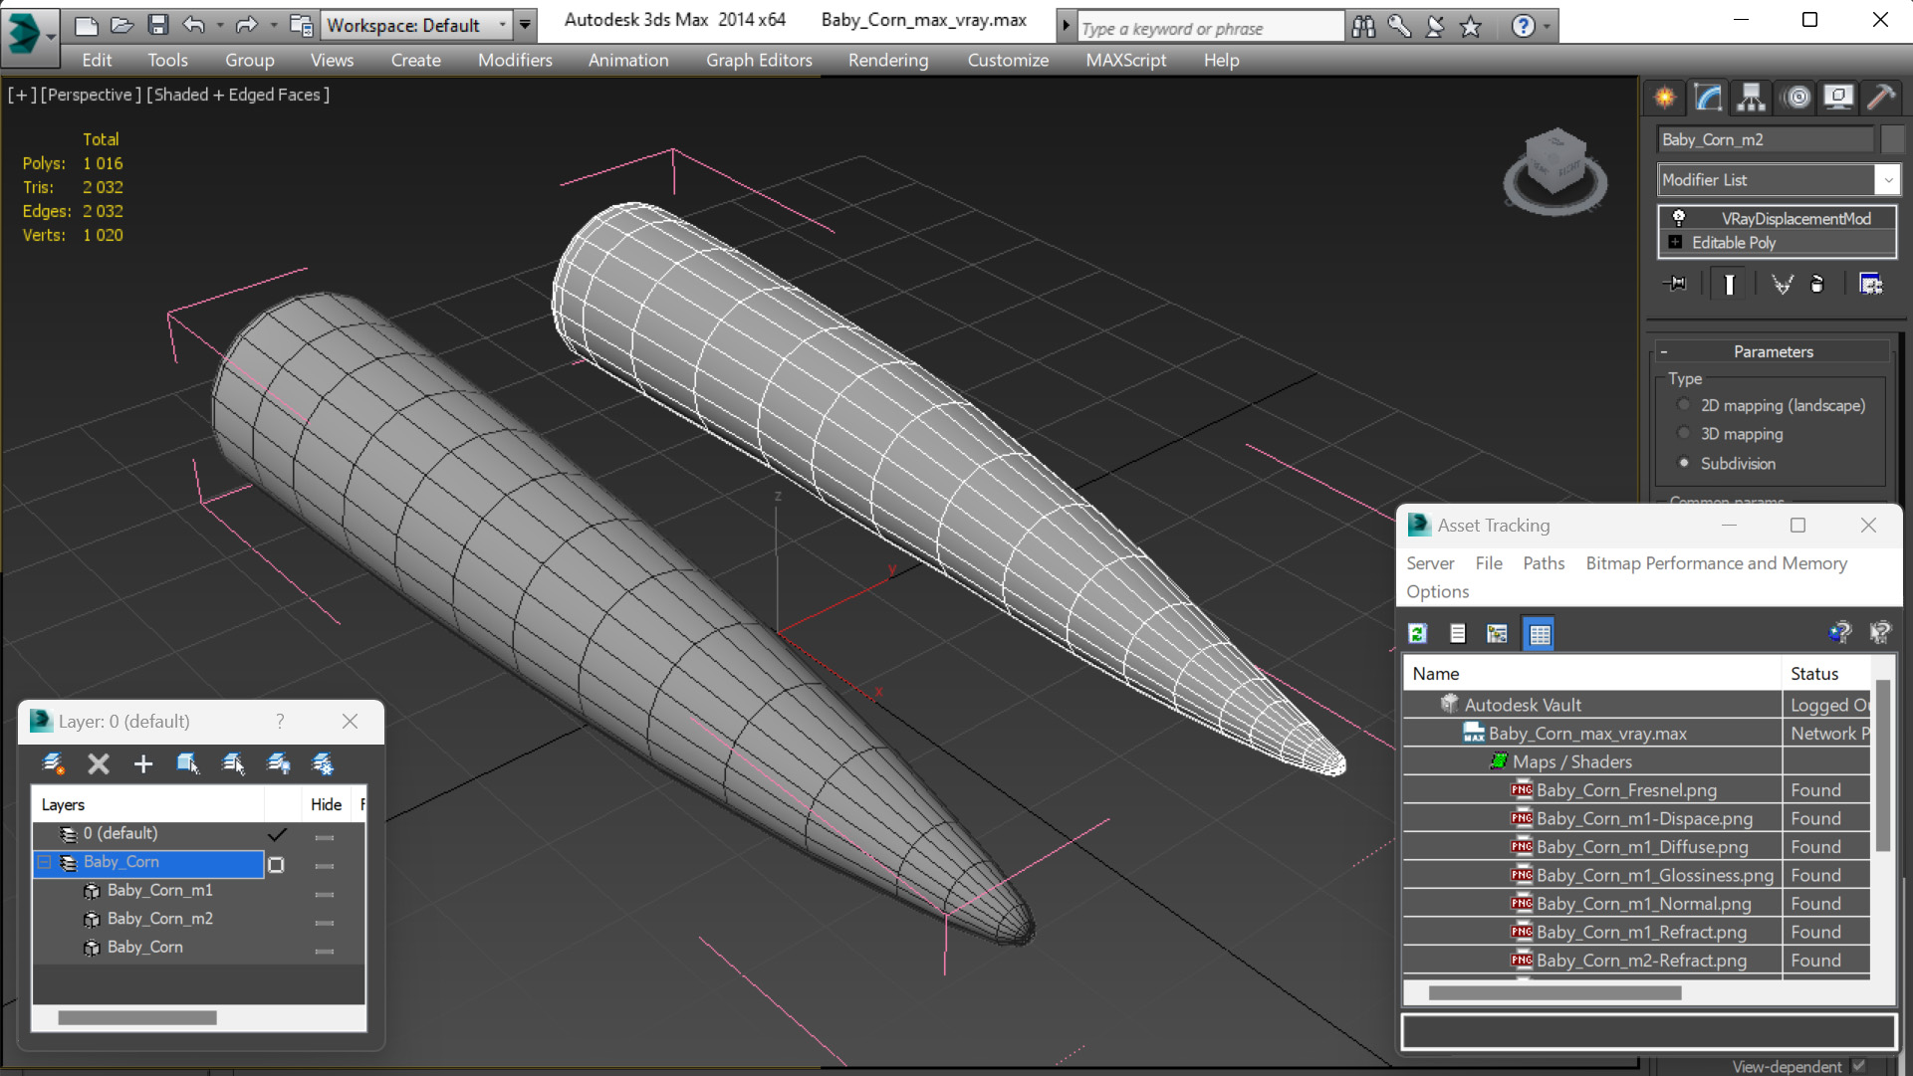
Task: Click the list-page icon next to Refresh in Asset Tracking
Action: (x=1458, y=633)
